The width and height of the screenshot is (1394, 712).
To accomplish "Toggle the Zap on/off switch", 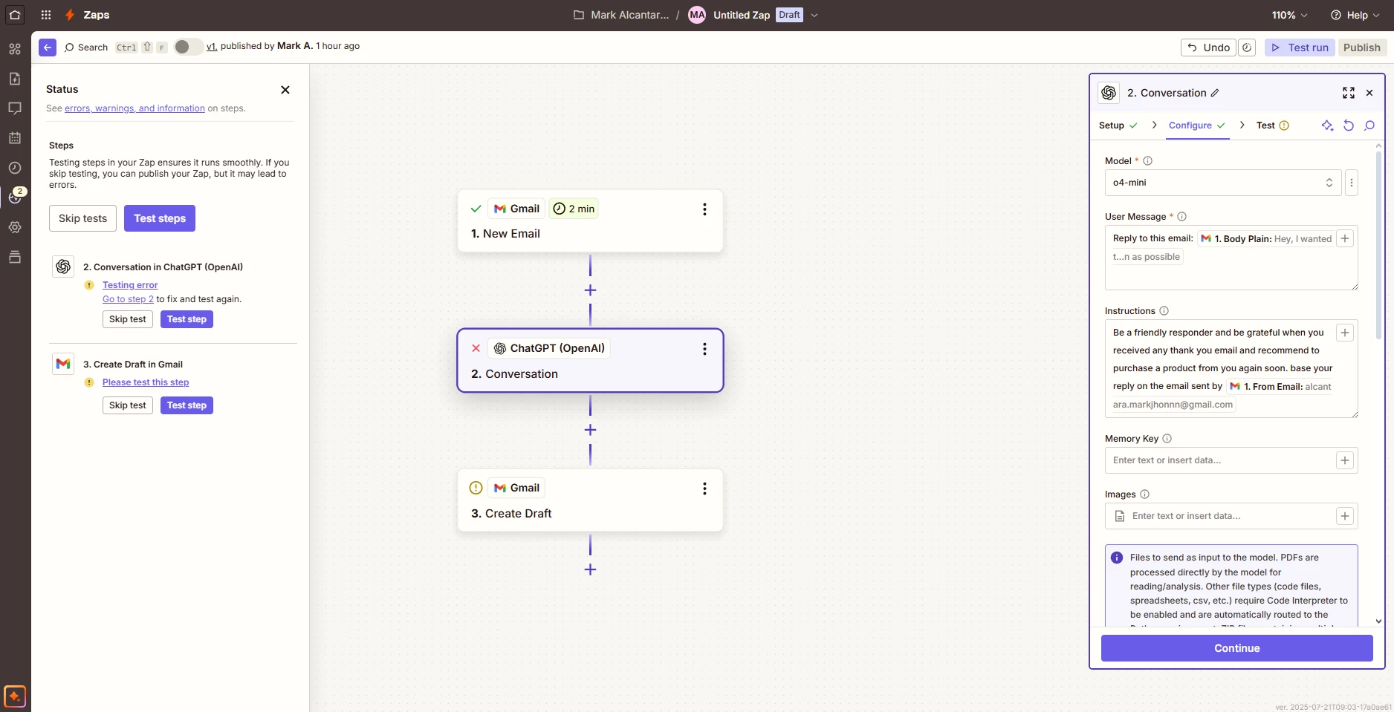I will pos(188,47).
